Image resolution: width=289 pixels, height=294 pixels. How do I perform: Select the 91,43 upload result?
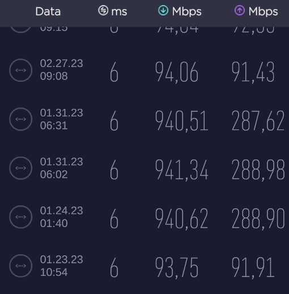click(253, 72)
